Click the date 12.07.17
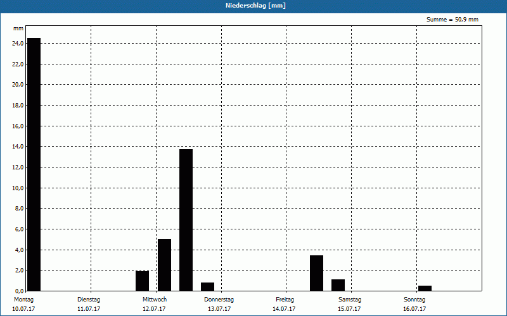Image resolution: width=507 pixels, height=316 pixels. [154, 309]
